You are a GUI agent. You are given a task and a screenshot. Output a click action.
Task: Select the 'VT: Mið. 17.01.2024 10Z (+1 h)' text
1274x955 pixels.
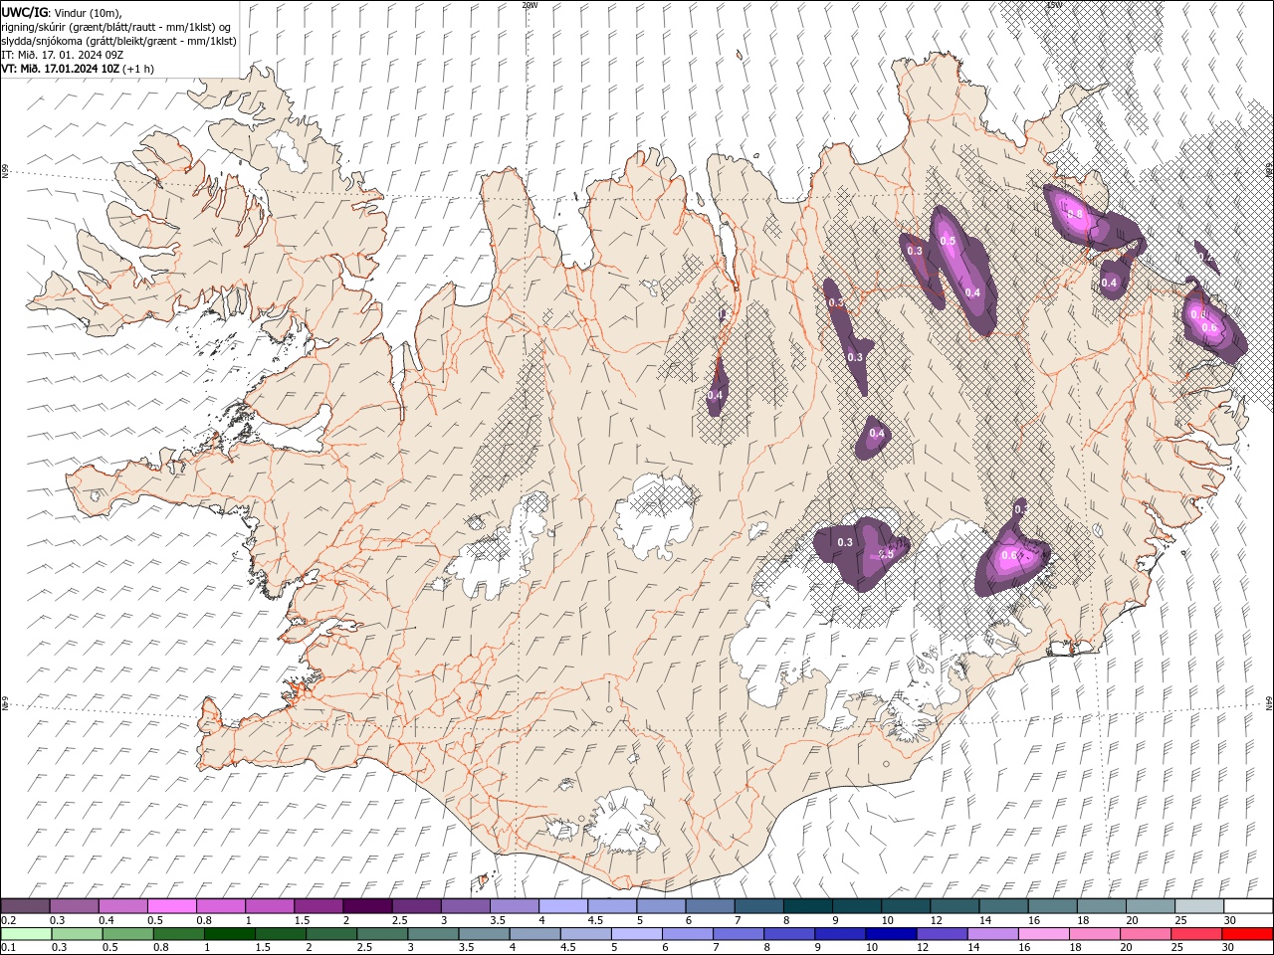[78, 69]
